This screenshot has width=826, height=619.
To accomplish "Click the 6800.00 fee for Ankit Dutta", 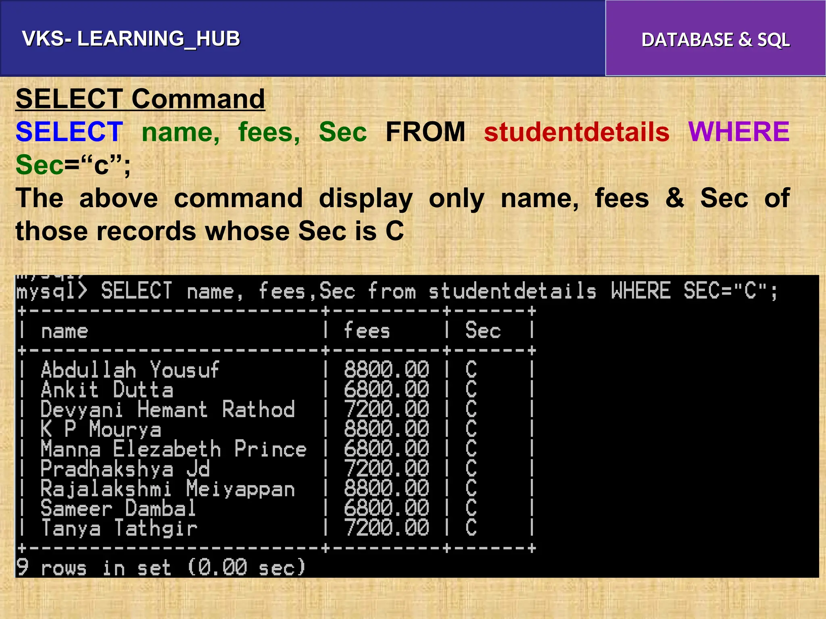I will 386,389.
